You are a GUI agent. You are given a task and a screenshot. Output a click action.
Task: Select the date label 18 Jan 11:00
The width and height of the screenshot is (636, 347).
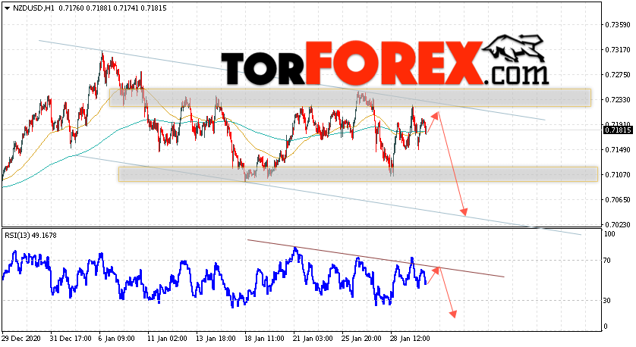[264, 339]
